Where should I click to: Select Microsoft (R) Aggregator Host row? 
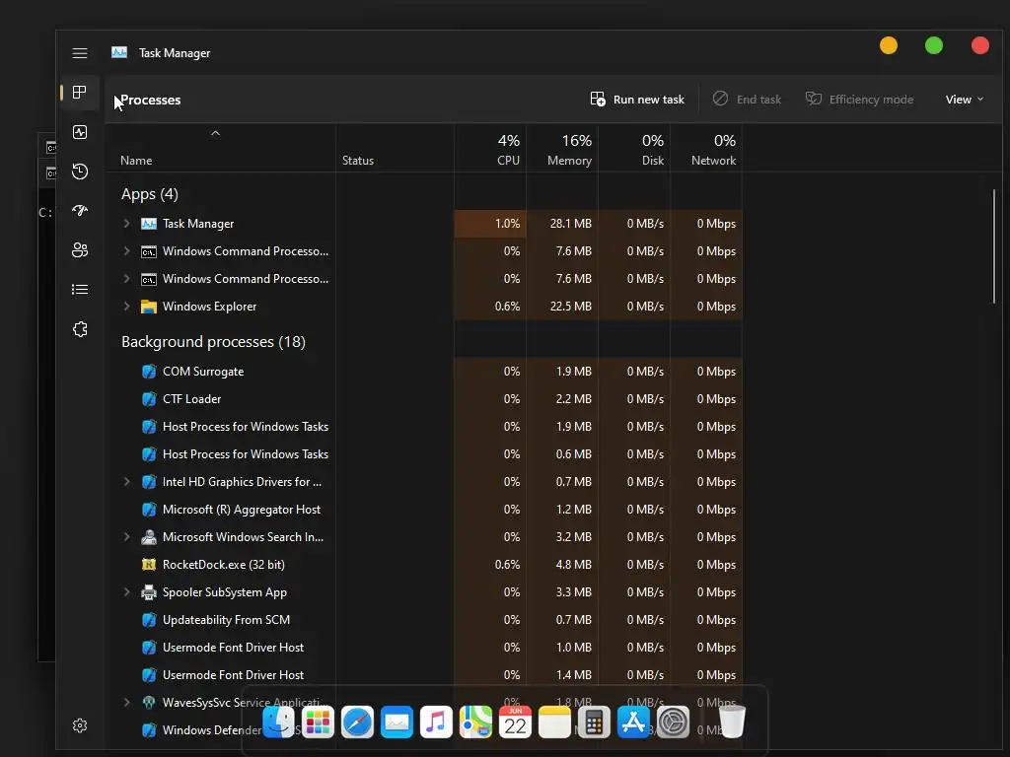424,510
